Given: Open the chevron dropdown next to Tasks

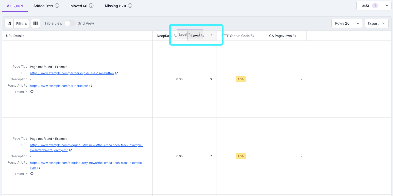Looking at the screenshot, I should click(x=386, y=5).
